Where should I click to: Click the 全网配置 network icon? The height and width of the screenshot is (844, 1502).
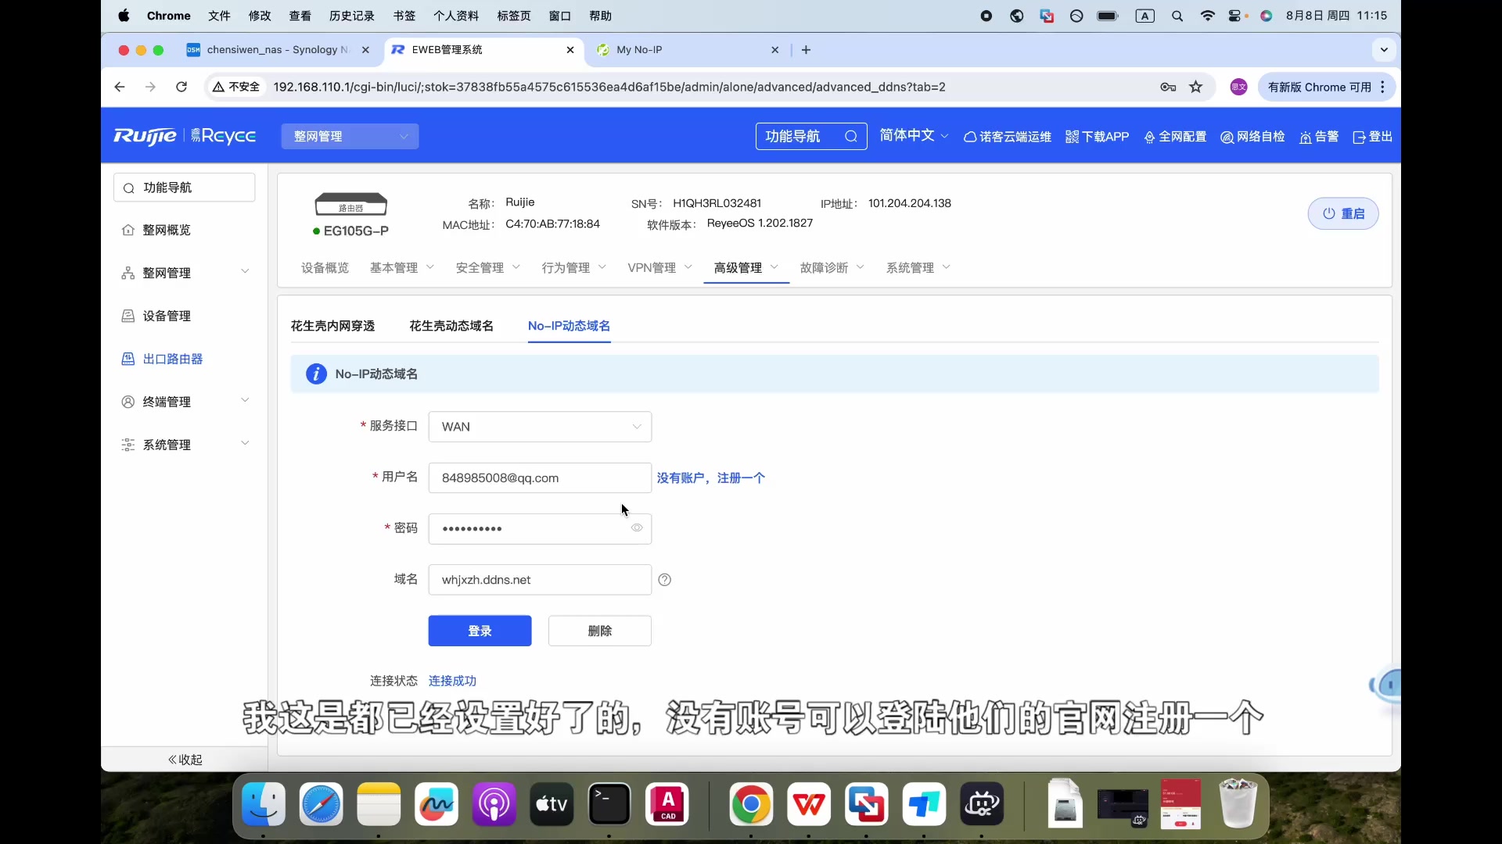pyautogui.click(x=1149, y=136)
